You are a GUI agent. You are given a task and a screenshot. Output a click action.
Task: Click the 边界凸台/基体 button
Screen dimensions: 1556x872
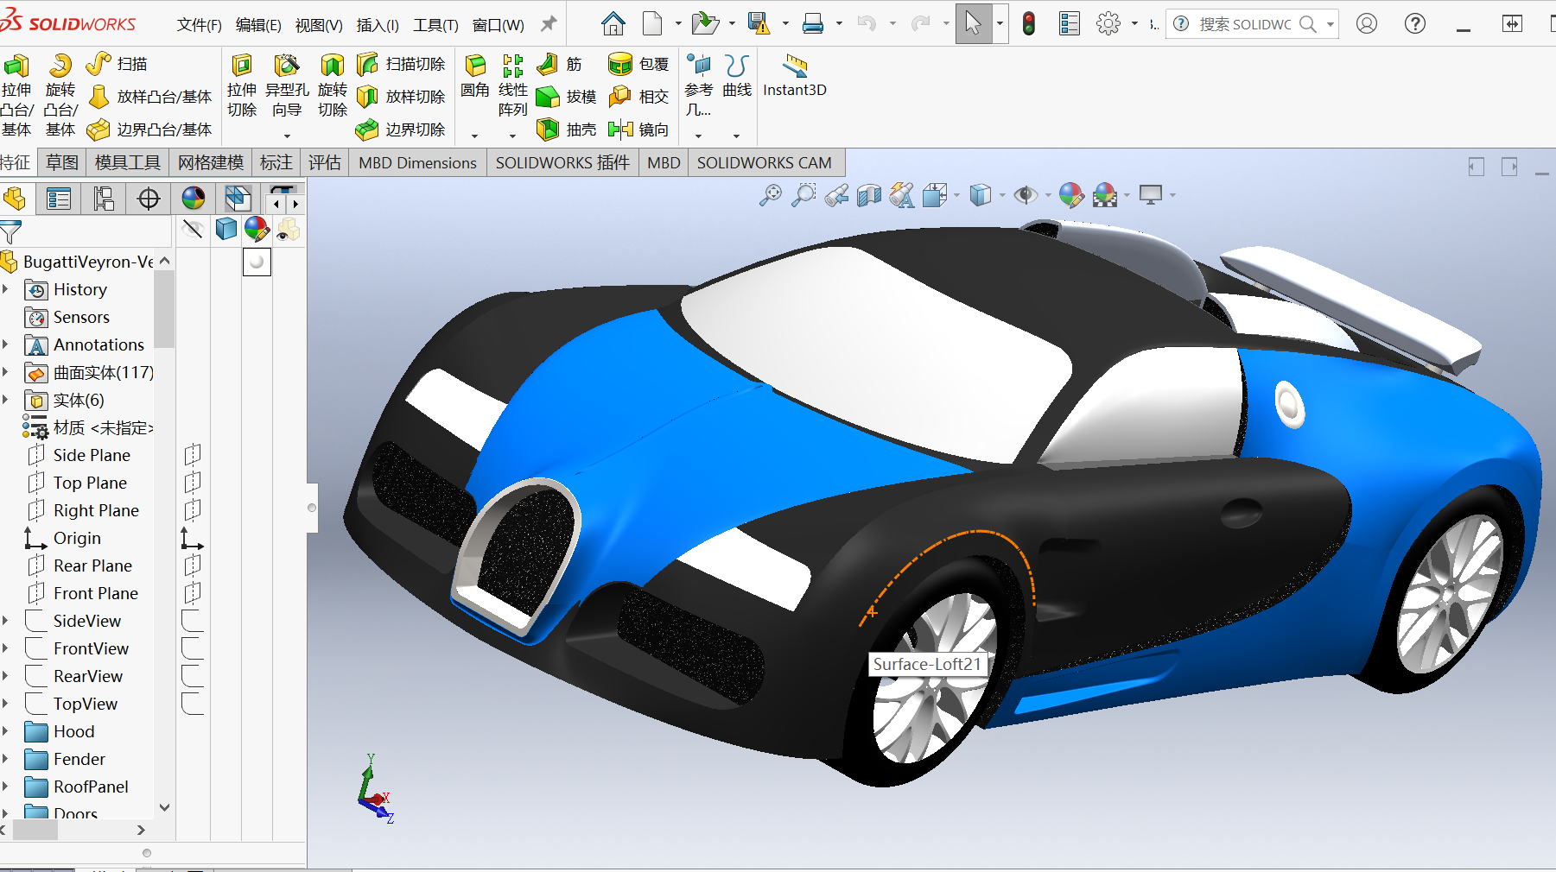[x=150, y=130]
